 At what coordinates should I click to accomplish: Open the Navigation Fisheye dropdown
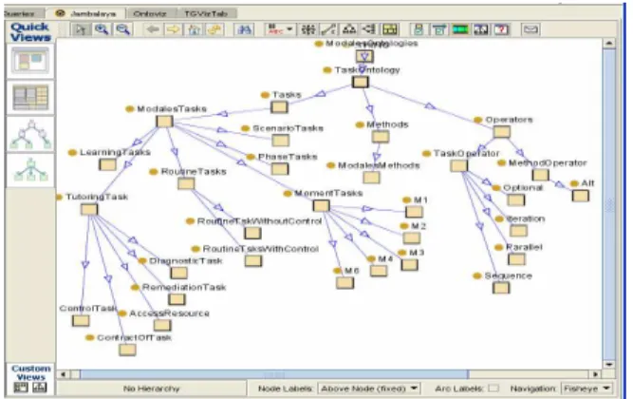point(586,389)
